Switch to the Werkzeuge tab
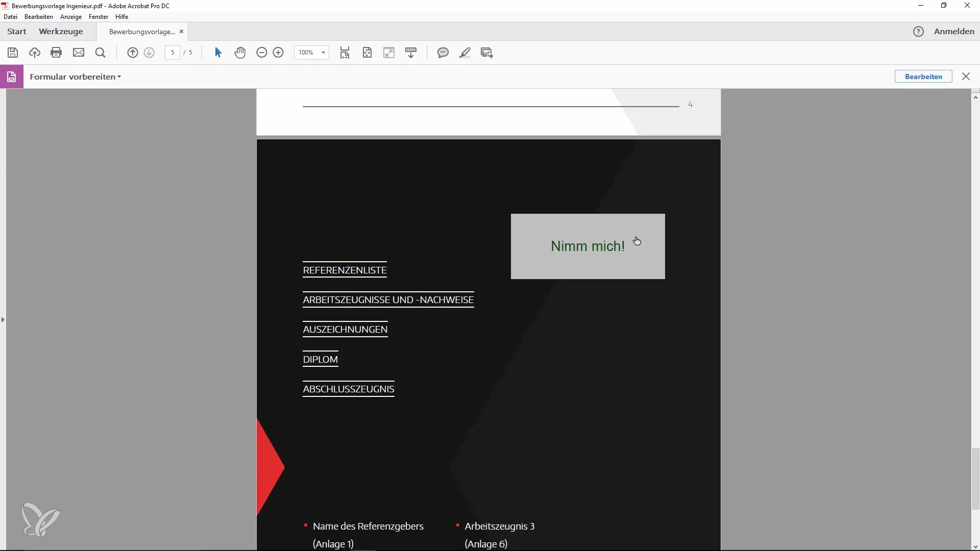Screen dimensions: 980x551 pos(61,32)
